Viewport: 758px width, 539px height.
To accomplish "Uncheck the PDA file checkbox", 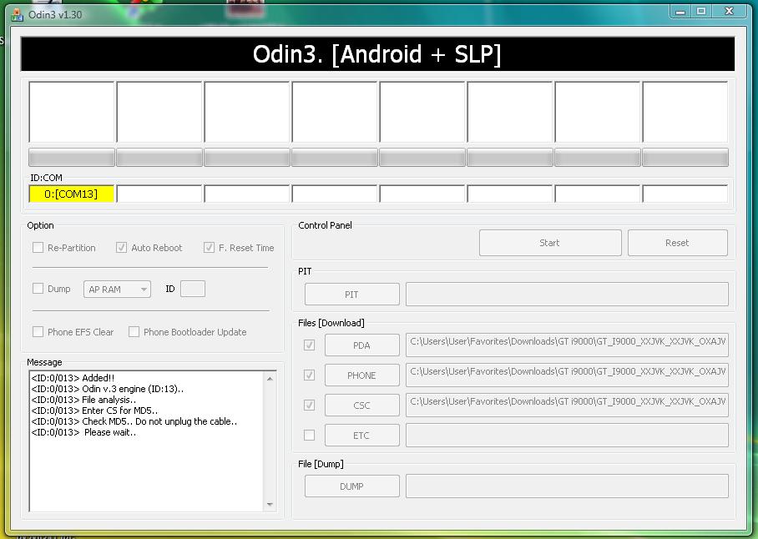I will [309, 345].
